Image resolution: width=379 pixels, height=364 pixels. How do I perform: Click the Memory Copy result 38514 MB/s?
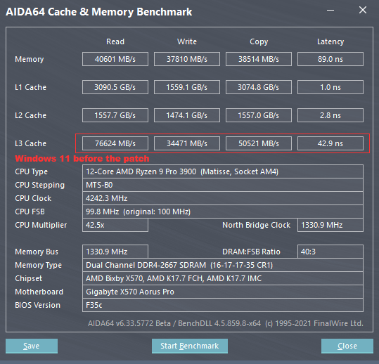coord(259,59)
